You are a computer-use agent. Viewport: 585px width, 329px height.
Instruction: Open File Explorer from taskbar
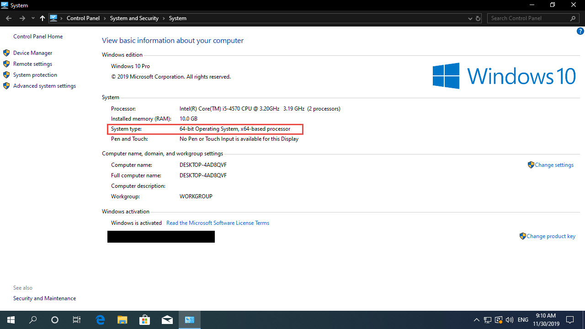point(122,320)
